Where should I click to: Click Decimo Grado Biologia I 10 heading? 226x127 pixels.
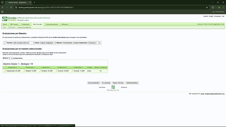pos(18,64)
